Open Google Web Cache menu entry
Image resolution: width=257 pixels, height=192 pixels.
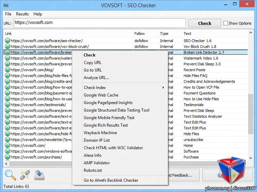101,95
